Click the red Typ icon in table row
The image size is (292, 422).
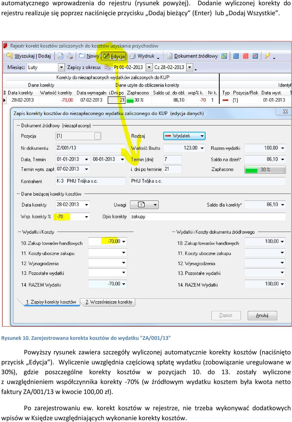pyautogui.click(x=225, y=100)
